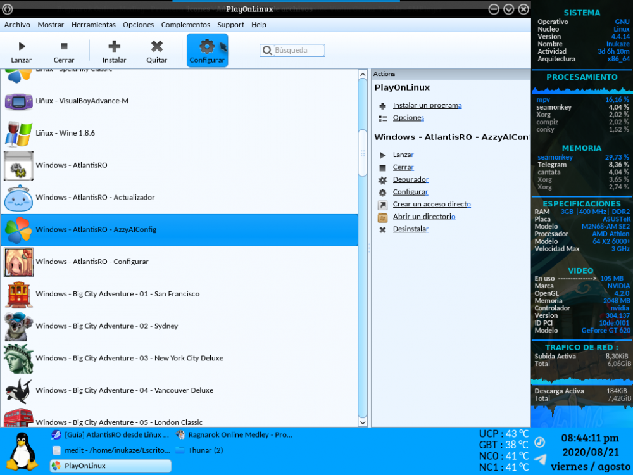Screen dimensions: 633x475
Task: Open the Herramientas menu
Action: (x=93, y=25)
